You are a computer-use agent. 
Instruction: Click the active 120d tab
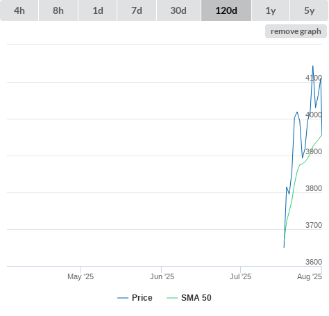[x=226, y=10]
